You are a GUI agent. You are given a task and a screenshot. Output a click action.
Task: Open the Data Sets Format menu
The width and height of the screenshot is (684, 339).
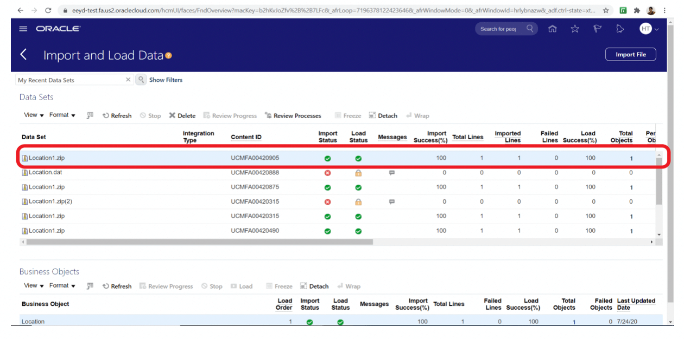pos(62,115)
